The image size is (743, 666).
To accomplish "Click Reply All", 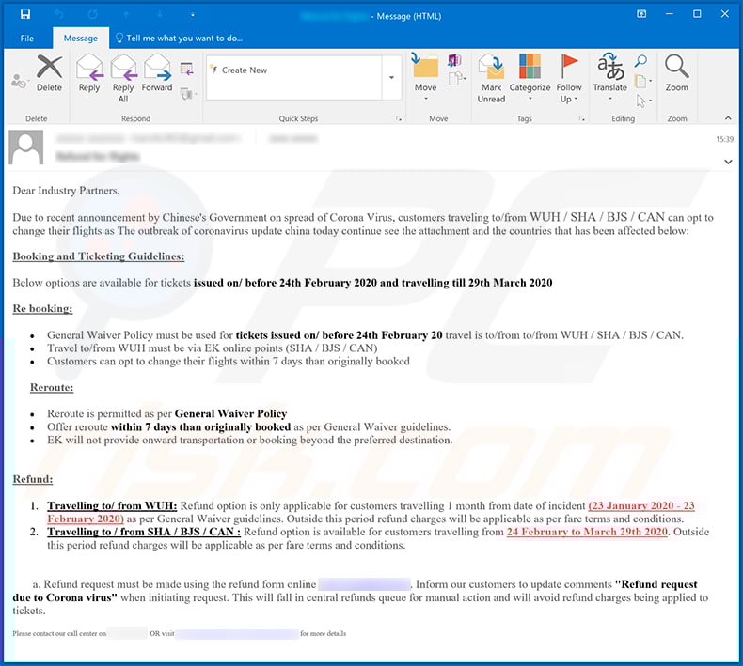I will [123, 78].
